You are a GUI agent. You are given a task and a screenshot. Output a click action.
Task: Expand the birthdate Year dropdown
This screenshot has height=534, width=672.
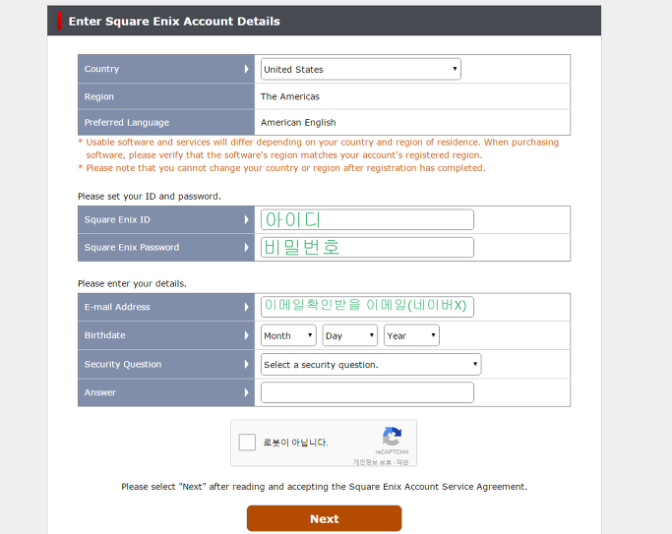(412, 335)
